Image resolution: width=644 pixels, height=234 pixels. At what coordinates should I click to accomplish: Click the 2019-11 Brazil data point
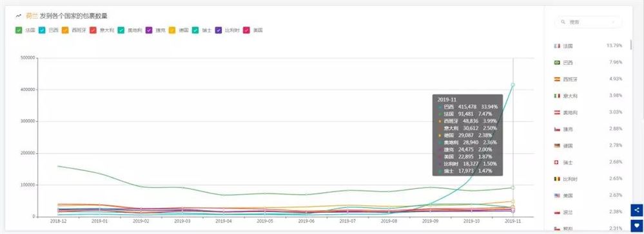tap(513, 85)
